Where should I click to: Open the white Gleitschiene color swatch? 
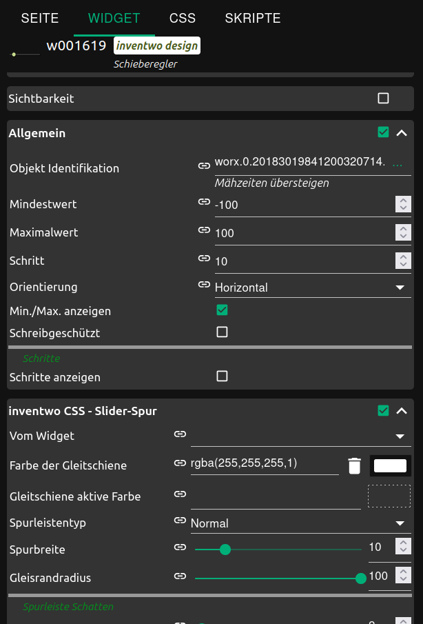(x=391, y=465)
